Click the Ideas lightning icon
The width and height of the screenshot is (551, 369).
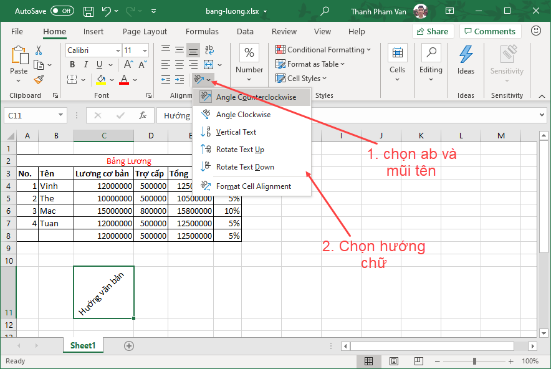click(x=466, y=54)
